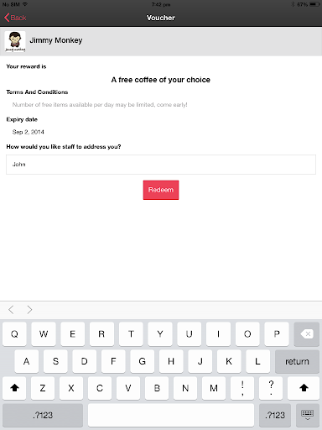Screen dimensions: 322x430
Task: Tap the red Redeem button
Action: pyautogui.click(x=161, y=190)
